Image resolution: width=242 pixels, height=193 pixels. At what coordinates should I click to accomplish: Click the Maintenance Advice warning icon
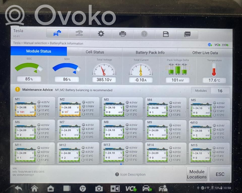(x=18, y=89)
